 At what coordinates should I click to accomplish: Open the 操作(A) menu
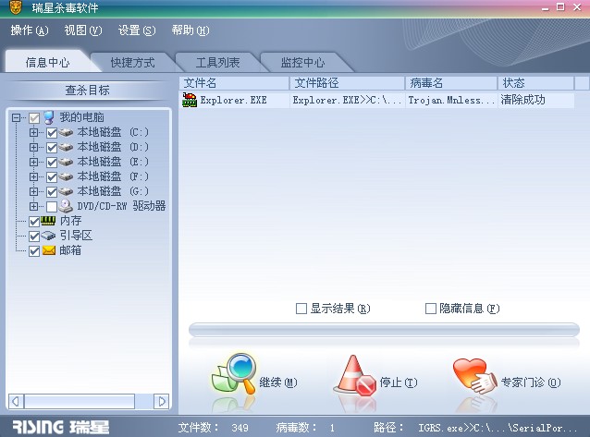click(30, 30)
